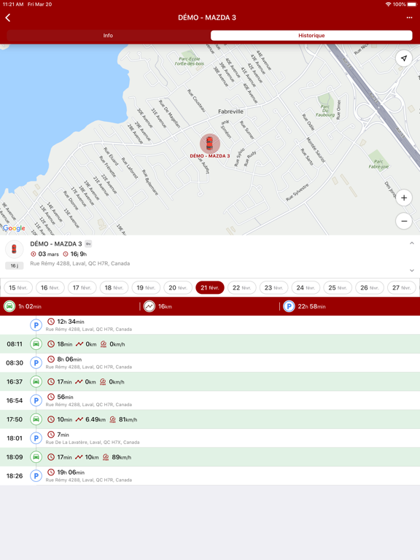
Task: Tap max speed icon in 17:50 trip row
Action: click(112, 420)
